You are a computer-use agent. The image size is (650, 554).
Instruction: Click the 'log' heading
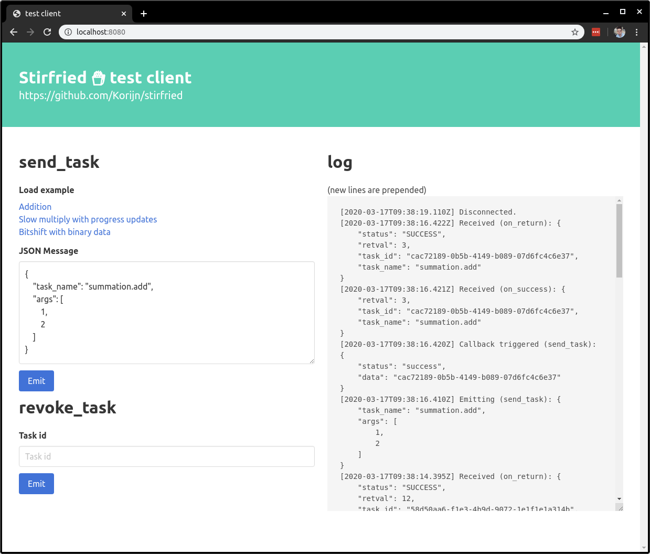339,162
